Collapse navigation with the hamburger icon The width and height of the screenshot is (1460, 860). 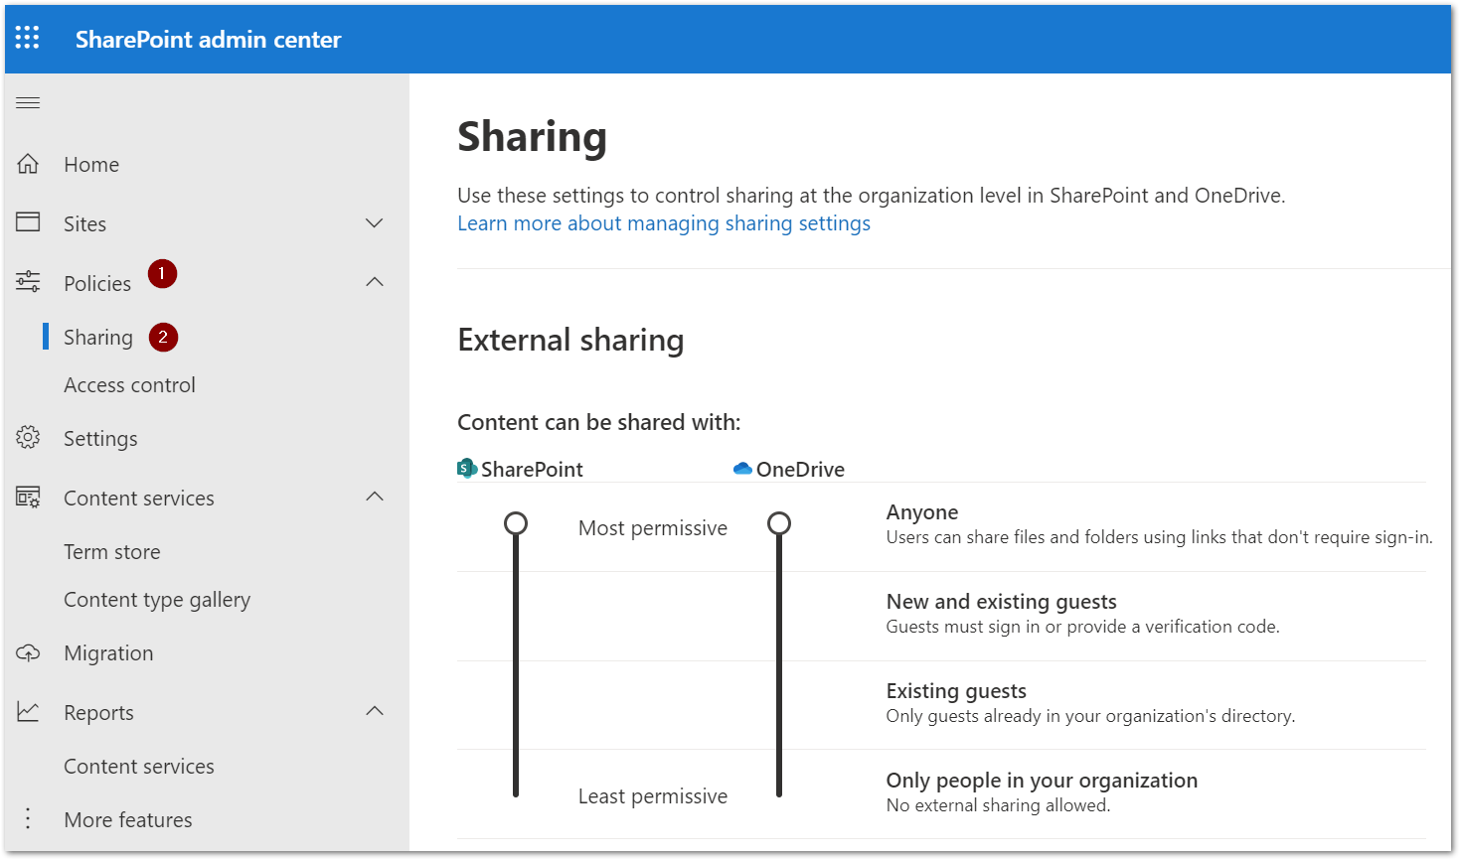pos(28,102)
